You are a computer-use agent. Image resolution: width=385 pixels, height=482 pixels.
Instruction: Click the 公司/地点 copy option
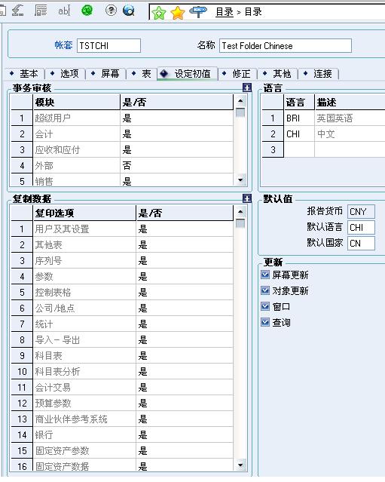(84, 309)
